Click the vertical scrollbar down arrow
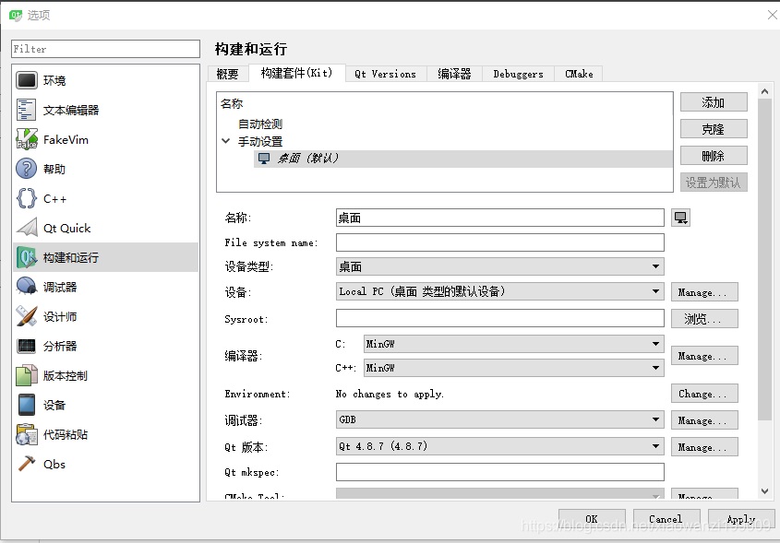Screen dimensions: 780x543 click(x=764, y=492)
